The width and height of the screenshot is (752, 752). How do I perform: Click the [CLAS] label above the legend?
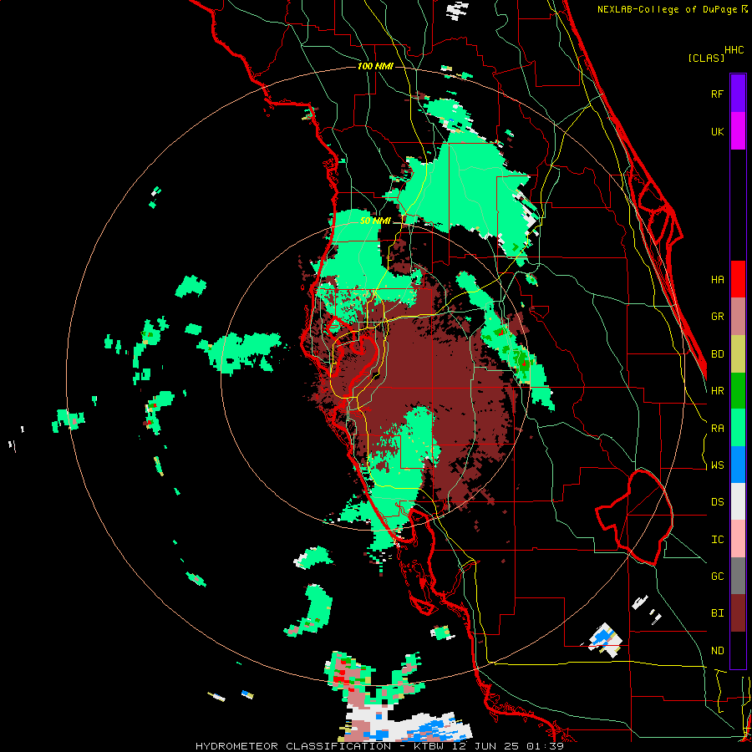pos(706,58)
